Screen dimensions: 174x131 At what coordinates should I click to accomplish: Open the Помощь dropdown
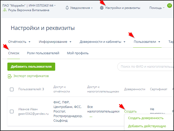(157, 8)
